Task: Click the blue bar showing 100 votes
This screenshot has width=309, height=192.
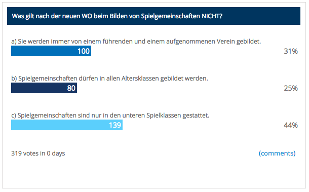Action: (51, 51)
